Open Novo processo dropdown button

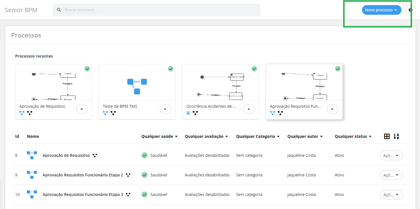point(381,10)
